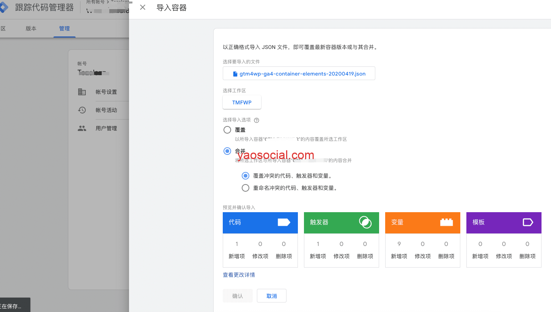Click the brick icon in 变量 card

point(446,222)
